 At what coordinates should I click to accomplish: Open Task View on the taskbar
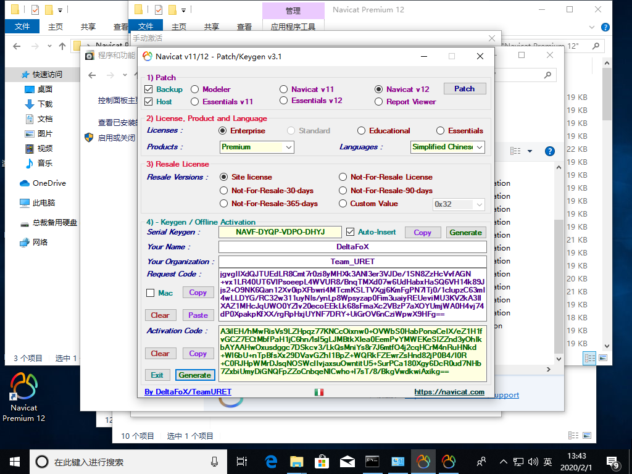click(x=241, y=462)
